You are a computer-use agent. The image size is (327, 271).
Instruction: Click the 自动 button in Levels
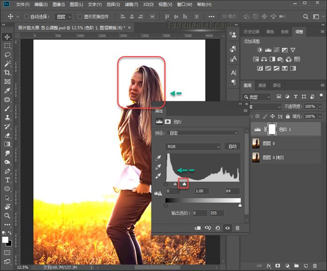click(x=232, y=146)
